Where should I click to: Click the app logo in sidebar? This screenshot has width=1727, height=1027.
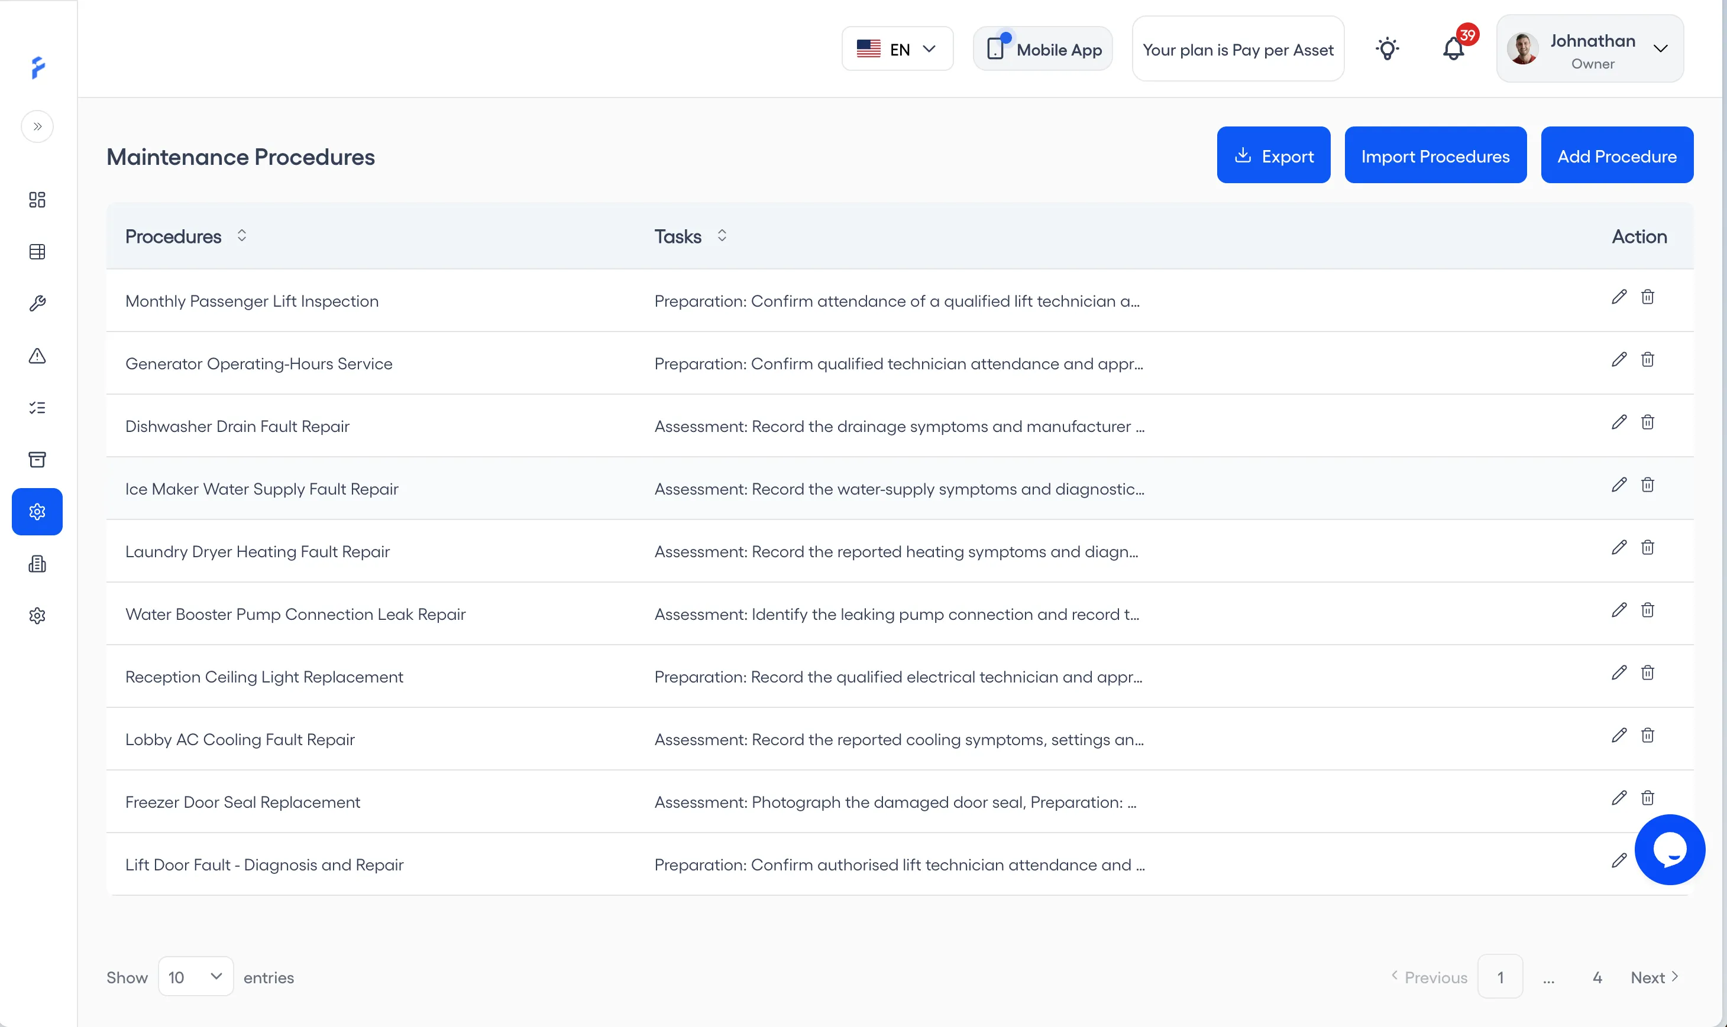(x=38, y=68)
